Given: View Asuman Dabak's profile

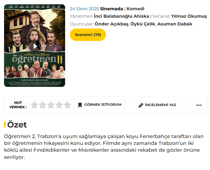Looking at the screenshot, I should tap(175, 24).
